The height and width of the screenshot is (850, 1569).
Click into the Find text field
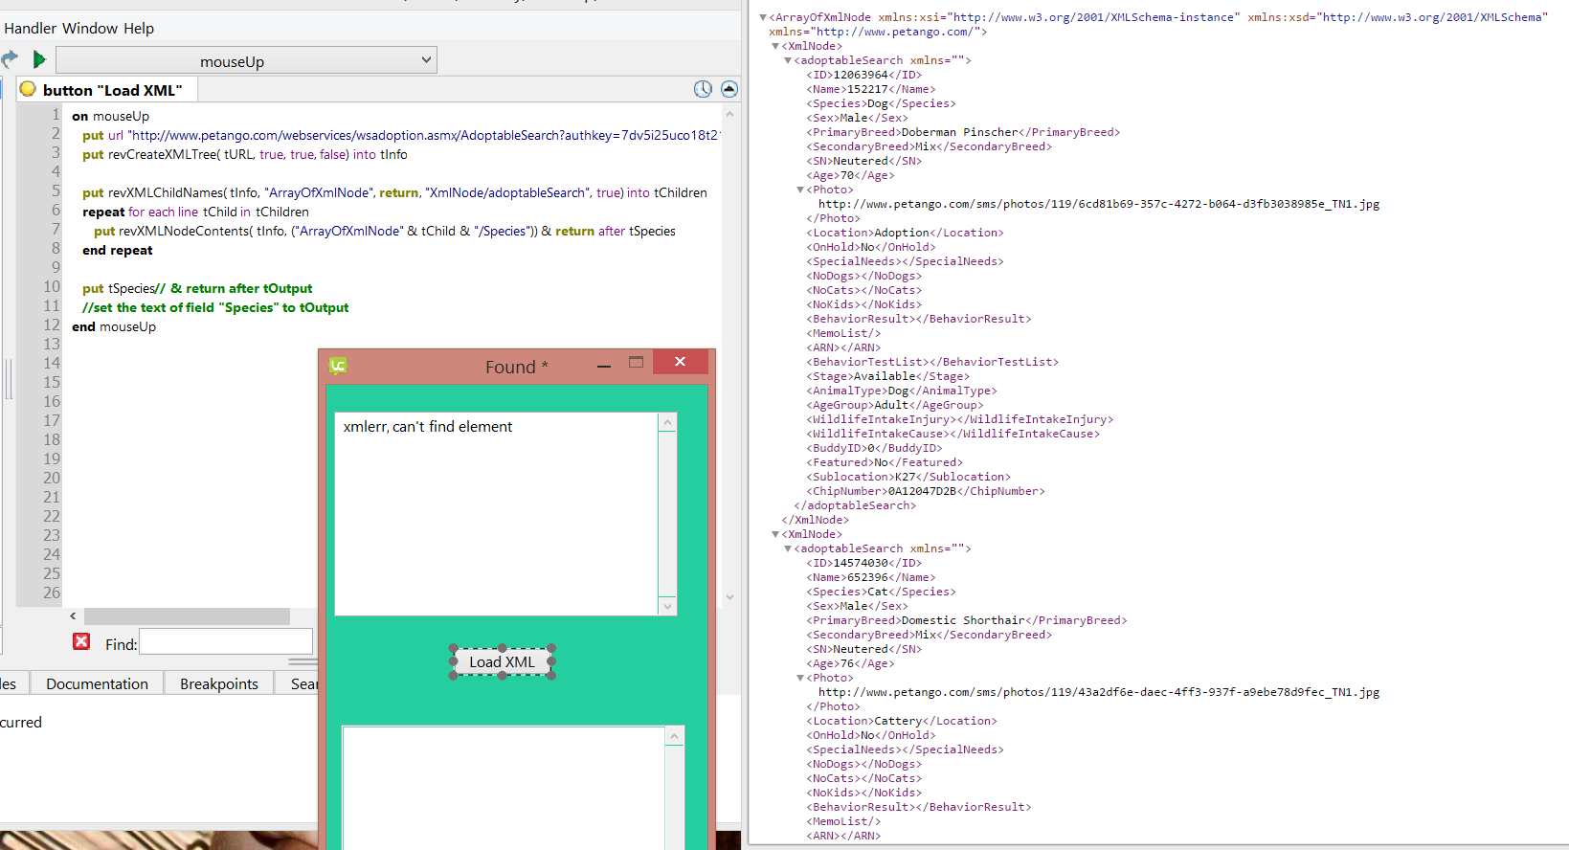[x=226, y=642]
